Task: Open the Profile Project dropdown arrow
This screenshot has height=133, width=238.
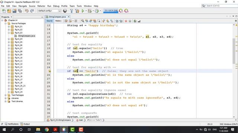Action: pyautogui.click(x=100, y=11)
